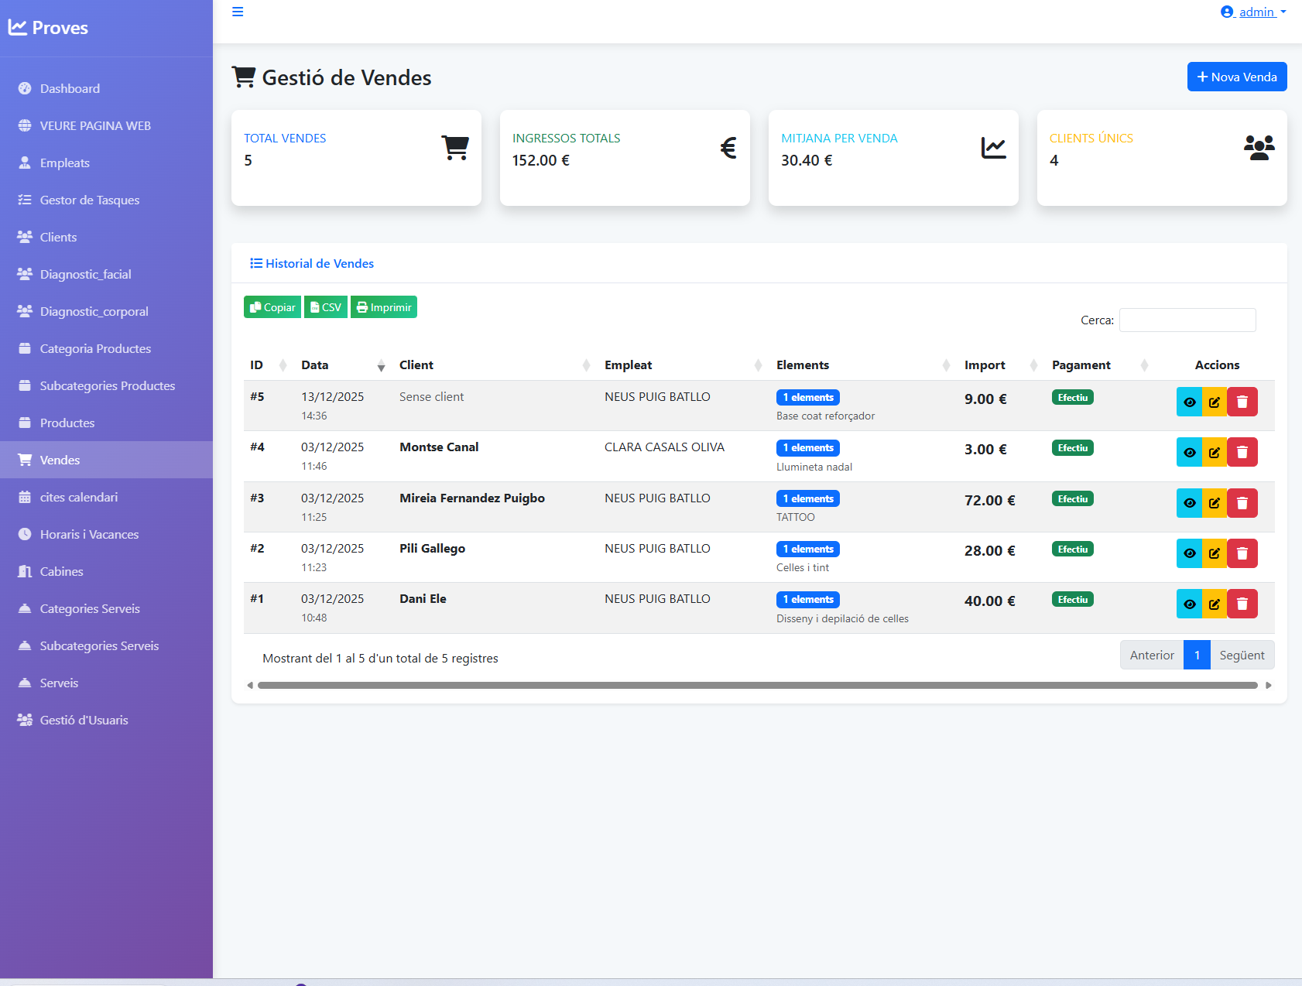Edit the Pili Gallego sale record

click(1215, 553)
